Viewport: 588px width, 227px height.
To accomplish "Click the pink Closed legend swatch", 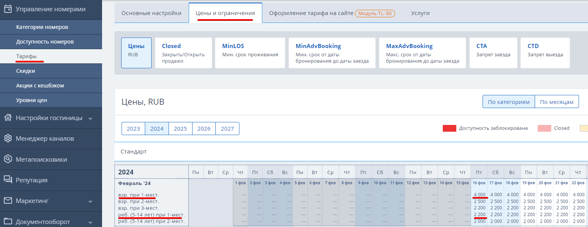I will click(544, 128).
